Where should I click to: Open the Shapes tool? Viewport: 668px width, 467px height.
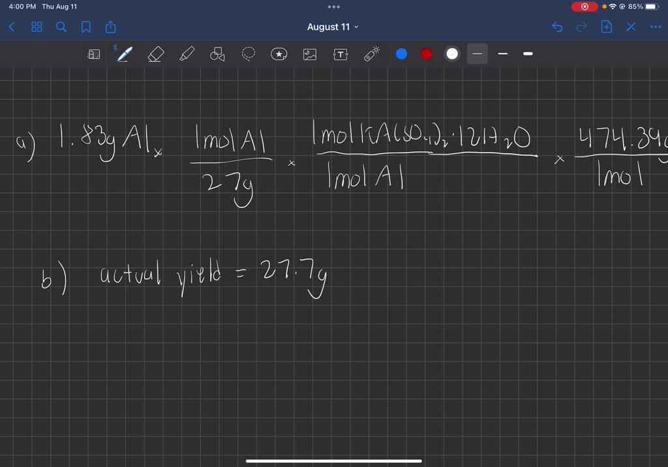coord(217,54)
